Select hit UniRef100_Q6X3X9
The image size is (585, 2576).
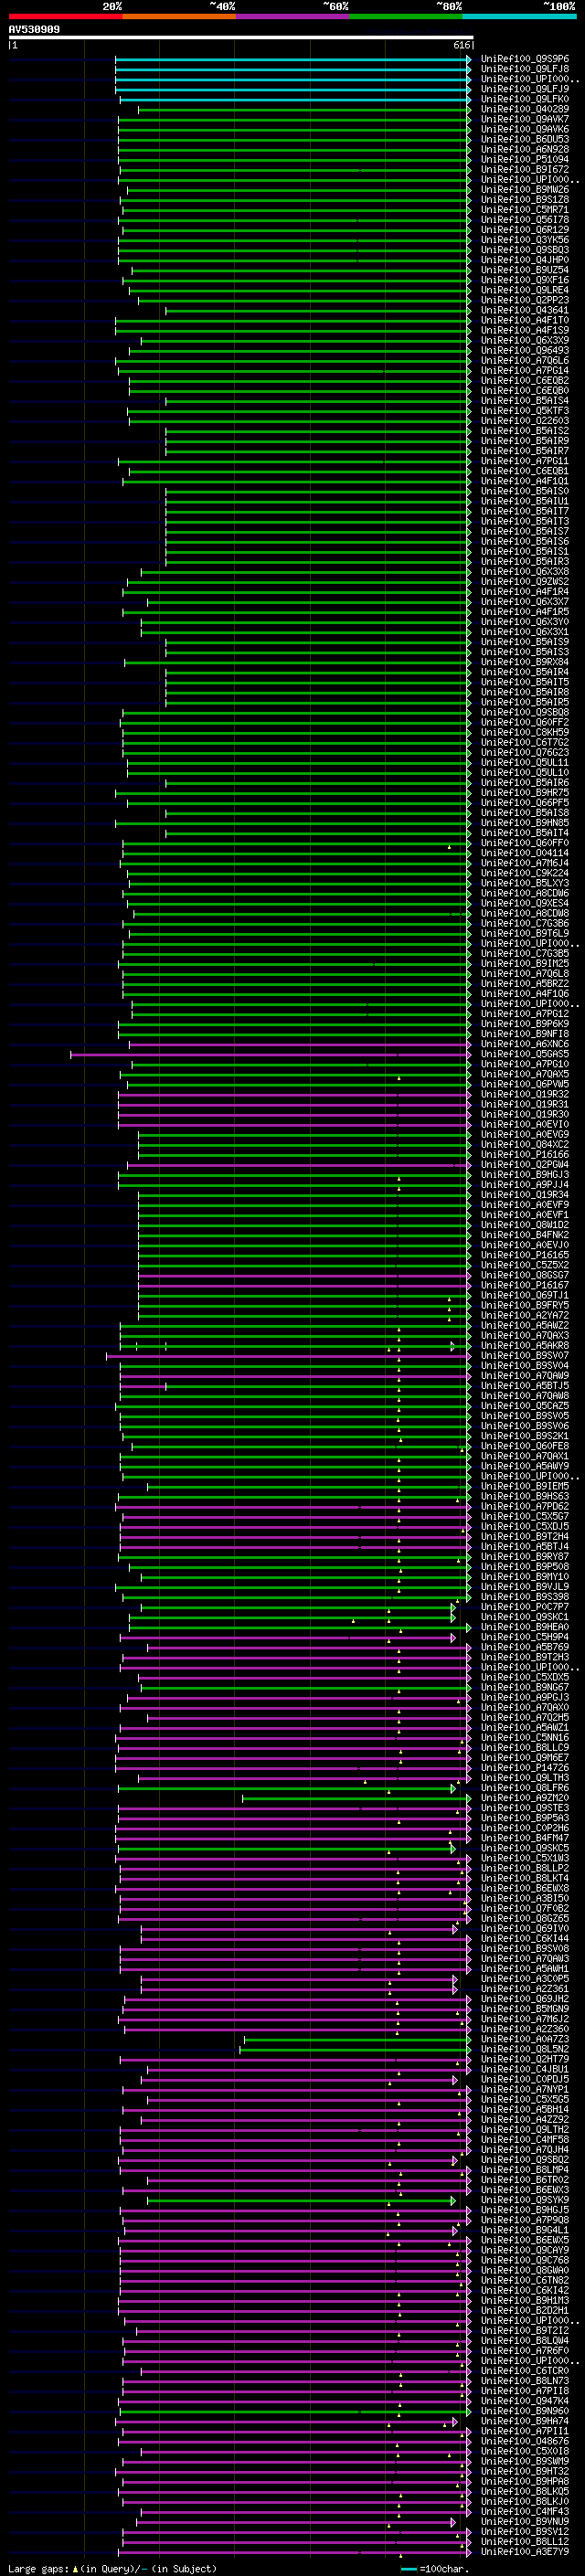(525, 341)
